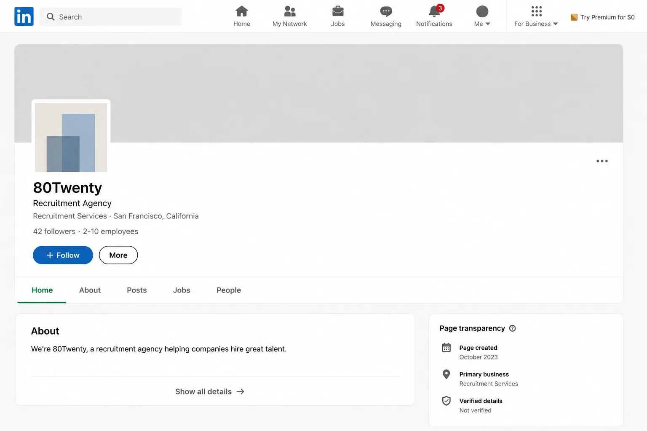
Task: Open the More button menu
Action: (x=118, y=255)
